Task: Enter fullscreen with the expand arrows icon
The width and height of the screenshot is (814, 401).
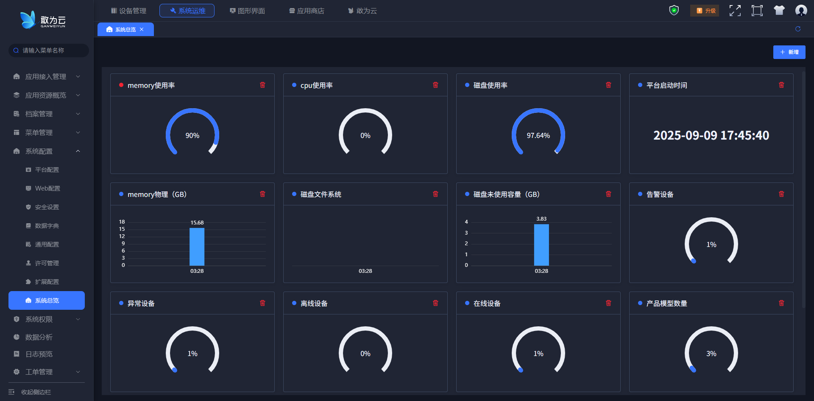Action: (735, 11)
